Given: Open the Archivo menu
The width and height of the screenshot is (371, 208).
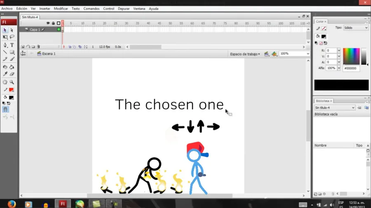Looking at the screenshot, I should (x=7, y=9).
